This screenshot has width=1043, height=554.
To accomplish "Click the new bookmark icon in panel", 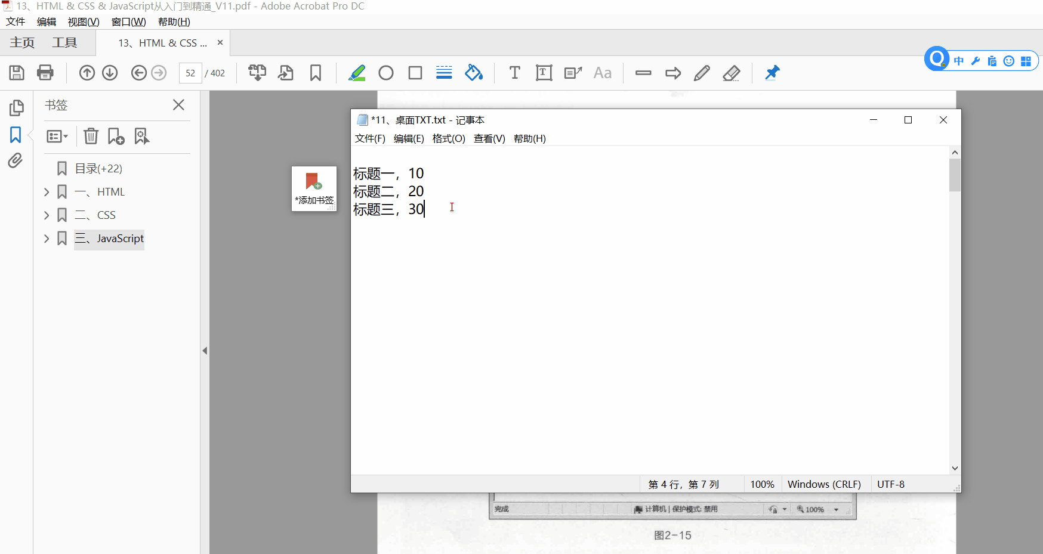I will click(x=116, y=137).
